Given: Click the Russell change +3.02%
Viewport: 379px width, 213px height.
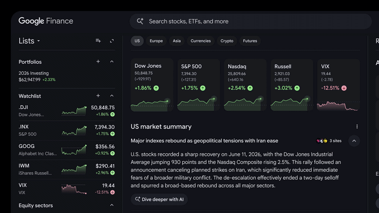Looking at the screenshot, I should tap(283, 88).
